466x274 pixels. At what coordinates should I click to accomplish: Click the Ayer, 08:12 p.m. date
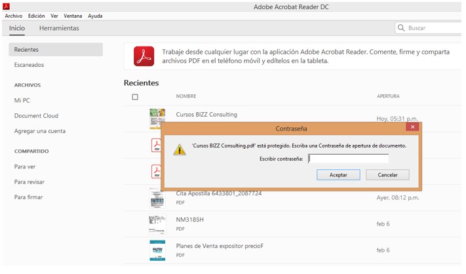[x=398, y=197]
